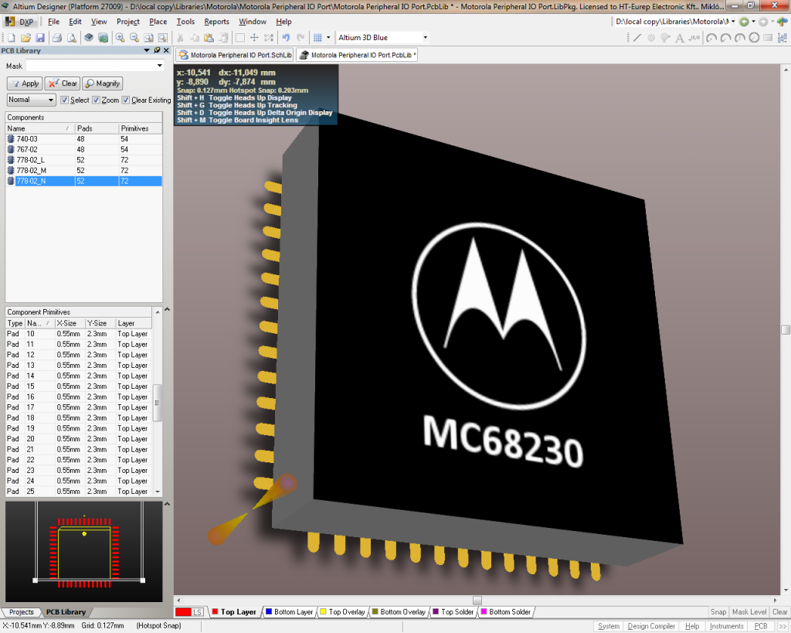Select the Top Overlay layer tab
This screenshot has width=791, height=633.
342,612
